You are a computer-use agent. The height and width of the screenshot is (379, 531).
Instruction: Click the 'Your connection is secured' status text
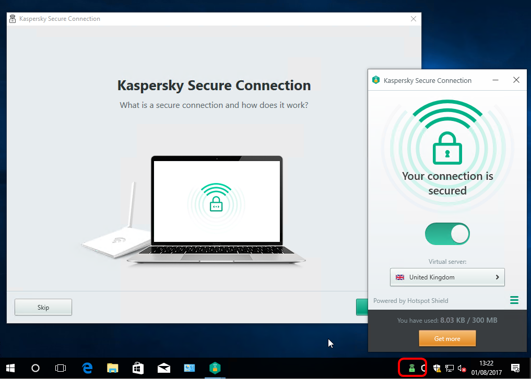(x=447, y=184)
